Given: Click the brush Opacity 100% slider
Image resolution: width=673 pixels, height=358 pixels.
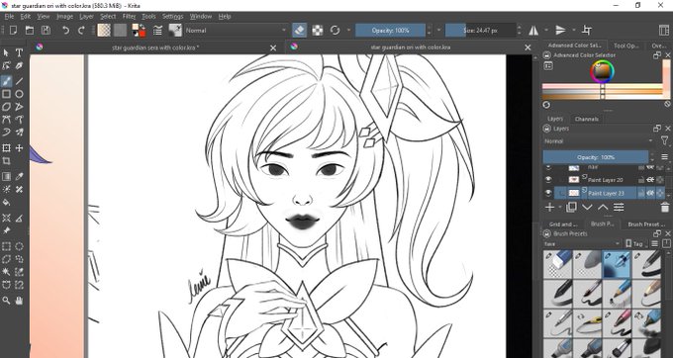Looking at the screenshot, I should tap(391, 31).
